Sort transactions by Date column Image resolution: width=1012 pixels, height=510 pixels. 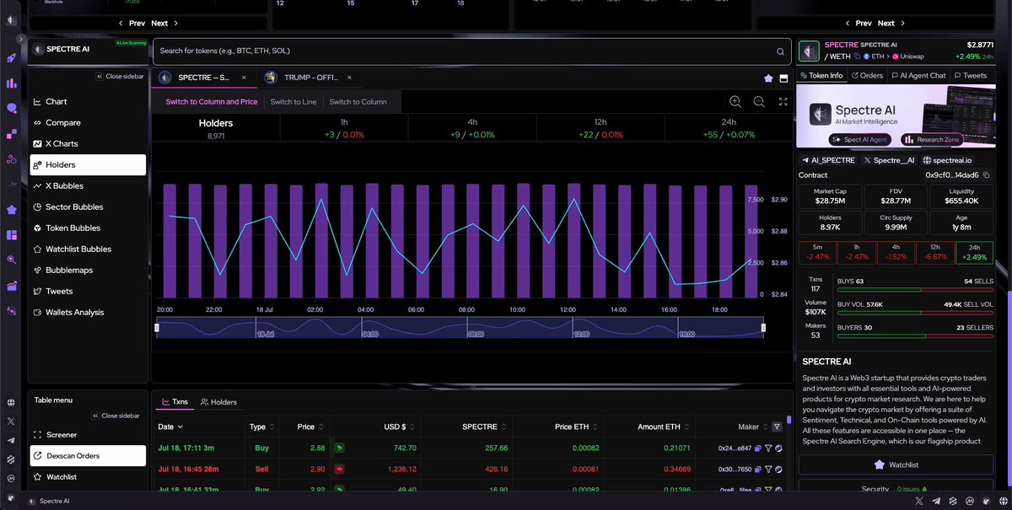(169, 427)
